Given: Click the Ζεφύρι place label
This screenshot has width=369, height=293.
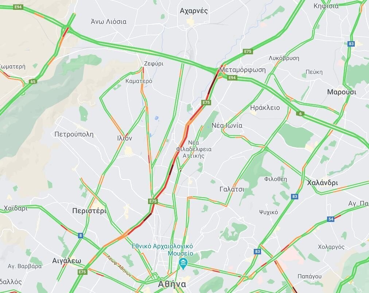Looking at the screenshot, I should click(154, 64).
